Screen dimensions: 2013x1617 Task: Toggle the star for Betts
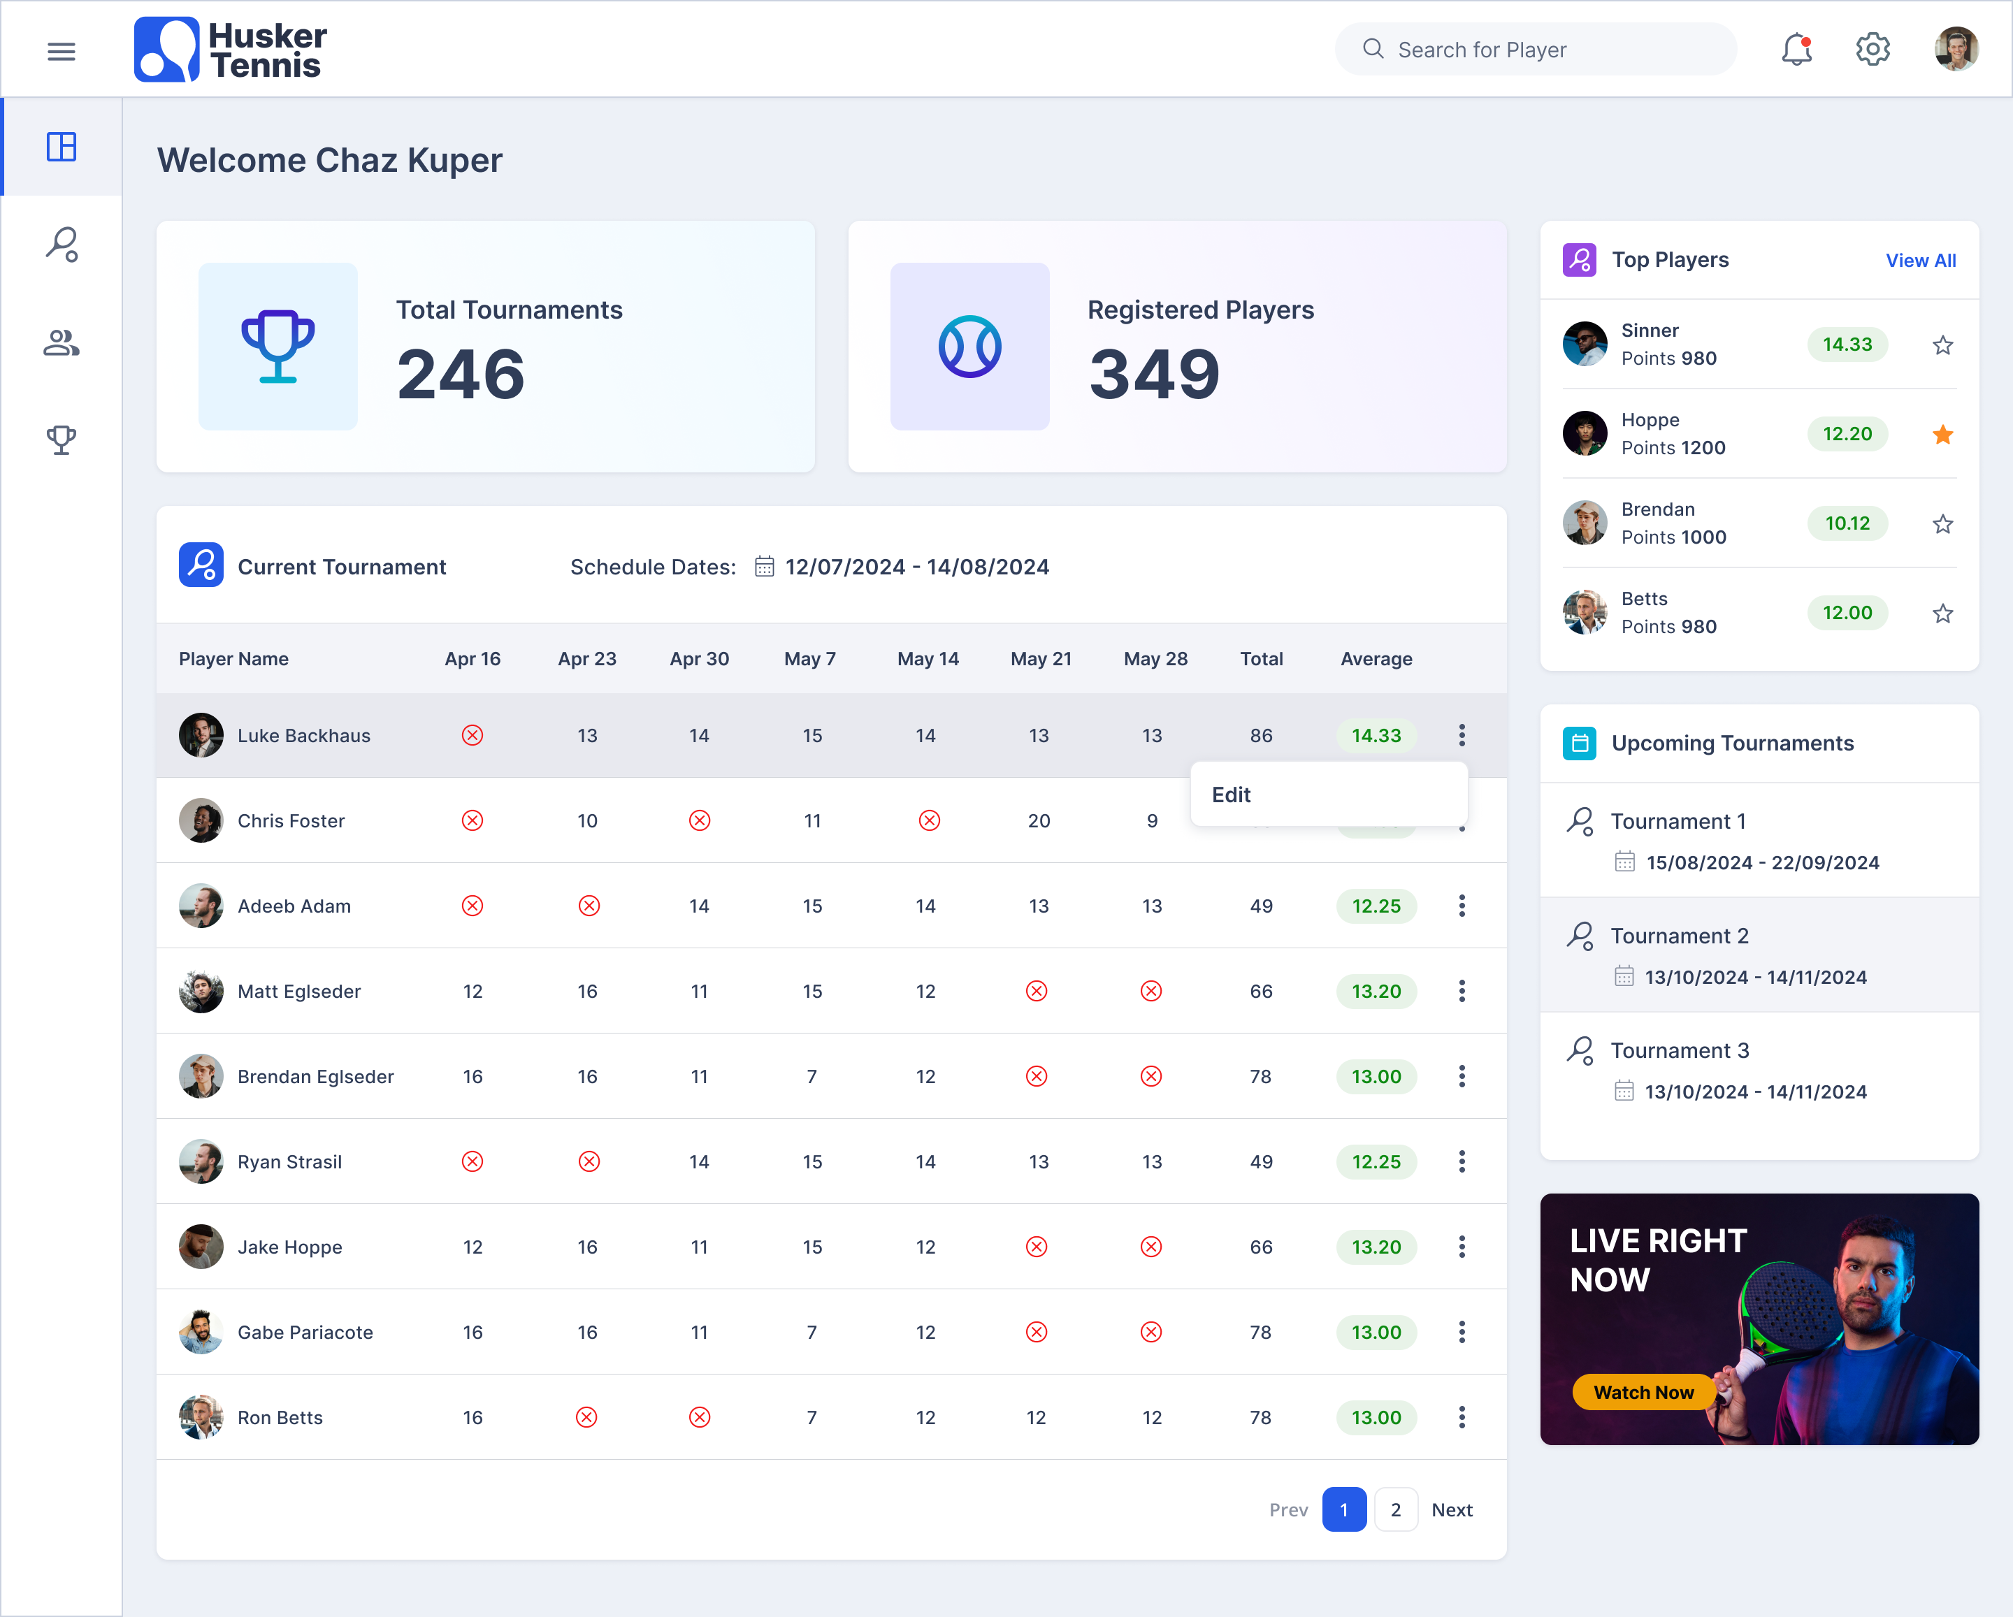[x=1942, y=614]
